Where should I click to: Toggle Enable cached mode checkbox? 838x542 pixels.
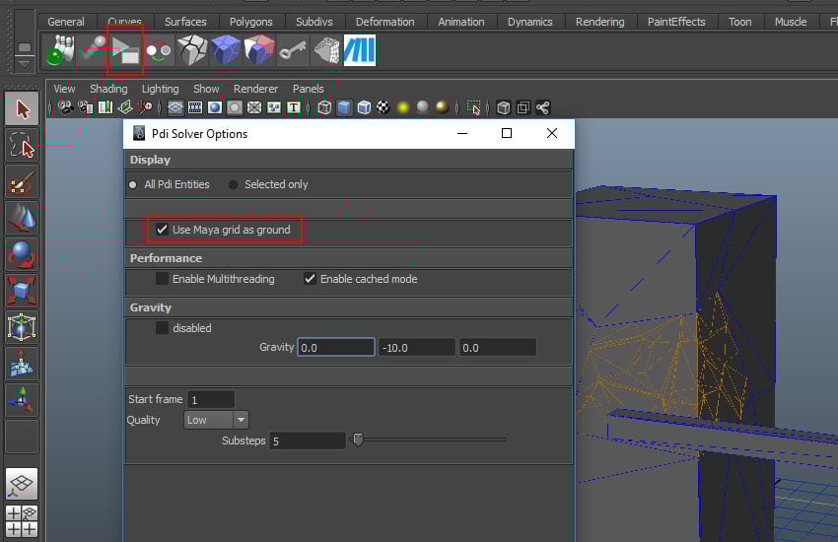(x=311, y=279)
